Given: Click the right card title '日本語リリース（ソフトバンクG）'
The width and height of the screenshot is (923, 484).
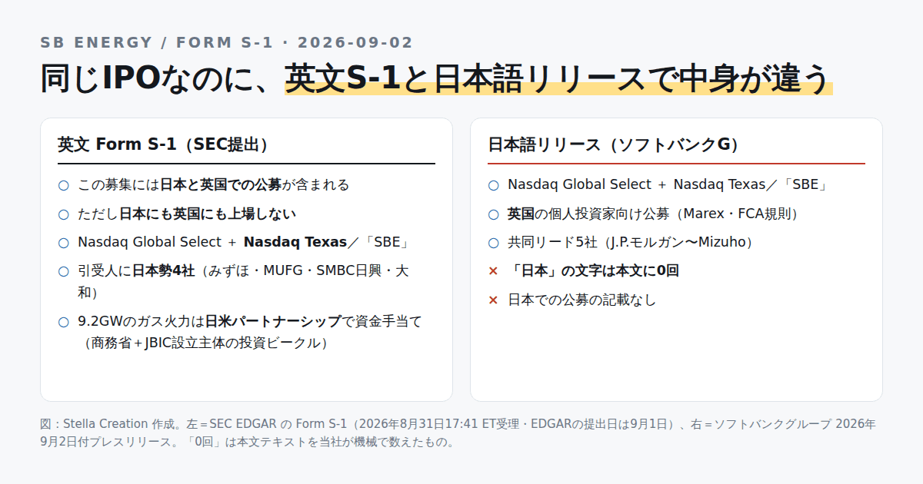Looking at the screenshot, I should point(617,144).
